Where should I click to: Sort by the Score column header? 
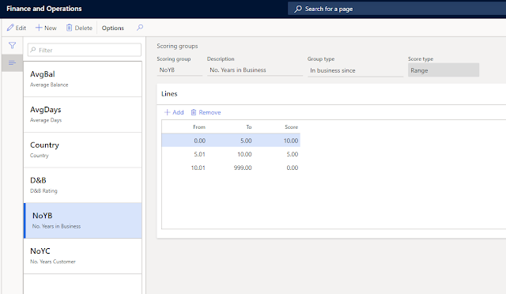coord(292,127)
